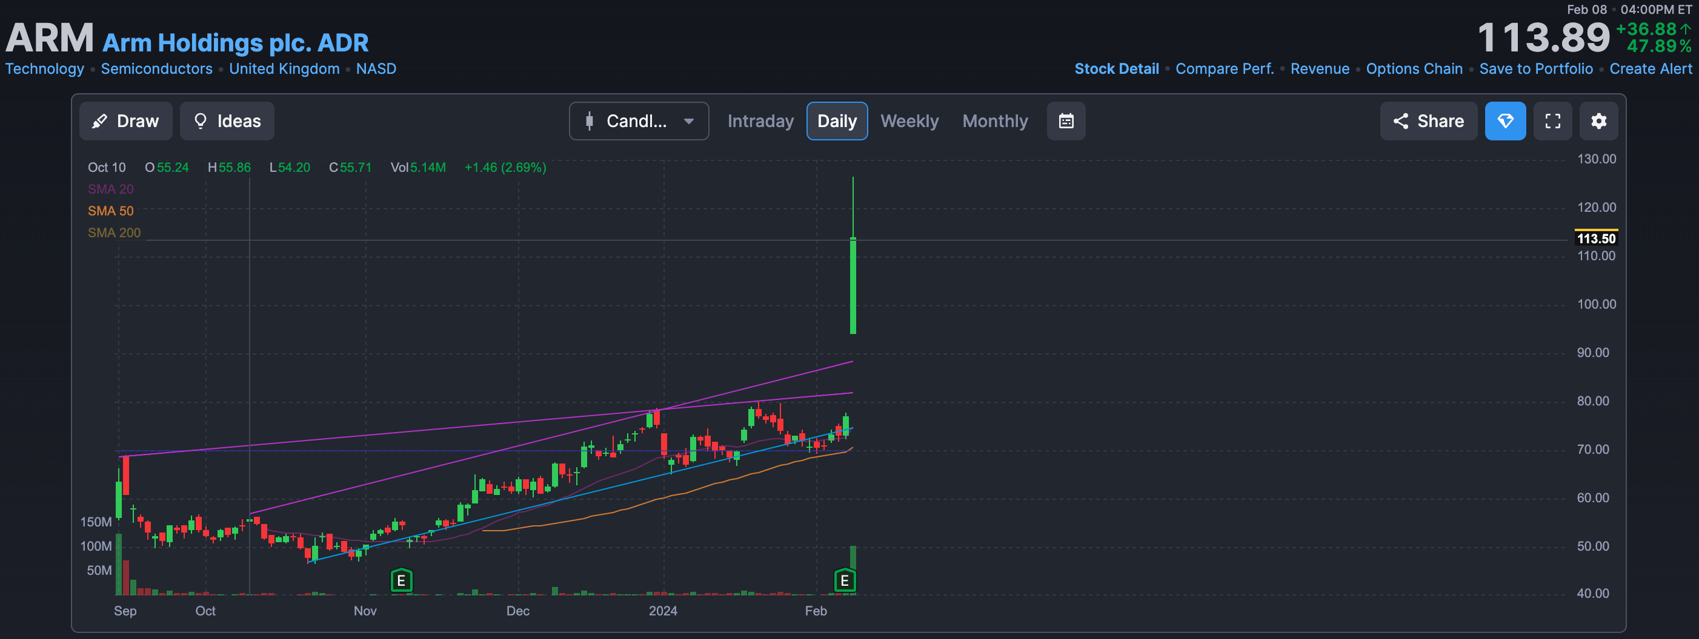Switch to the Intraday timeframe

coord(760,121)
